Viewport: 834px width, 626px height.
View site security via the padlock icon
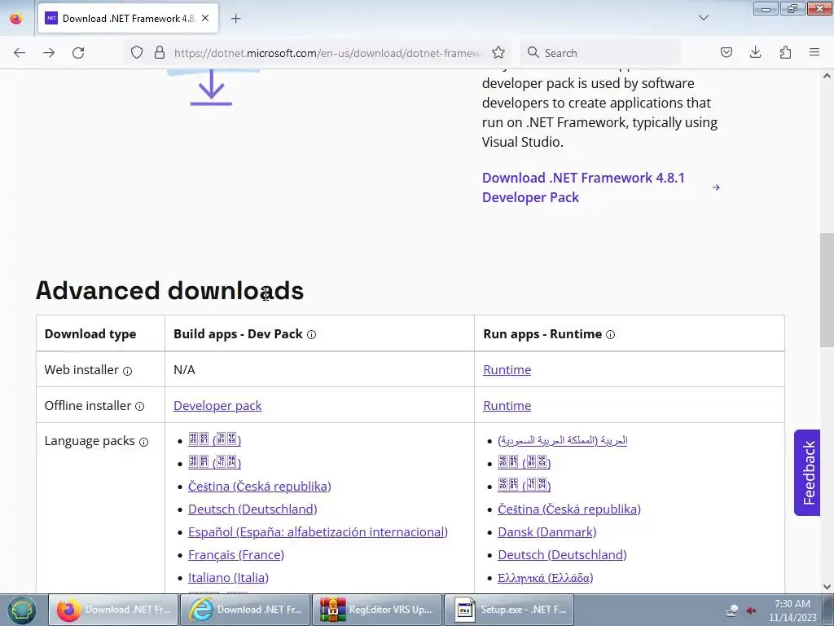[159, 53]
